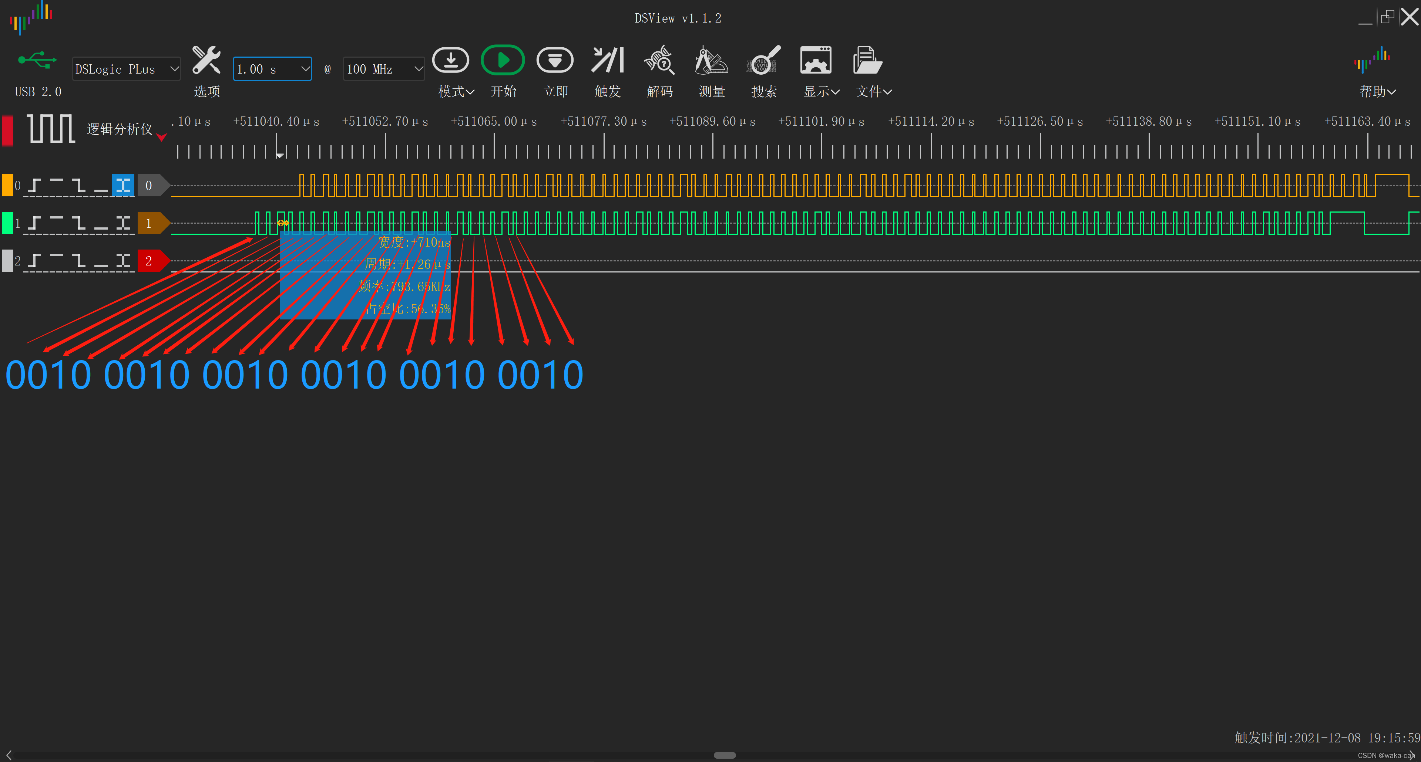Click the 逻辑分析仪 logic analyzer label
The image size is (1421, 762).
point(119,129)
